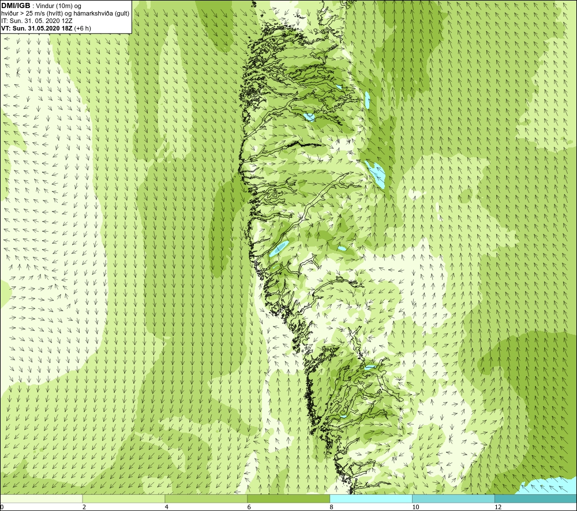Click the 'DMI/IGB' title text
The width and height of the screenshot is (577, 511).
(x=16, y=6)
